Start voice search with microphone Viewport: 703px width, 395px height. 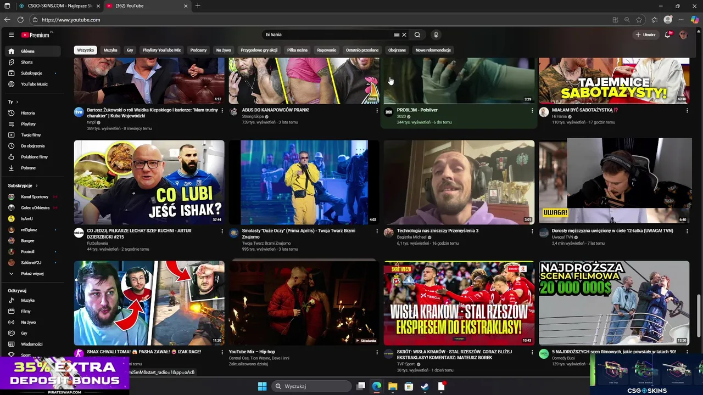(x=436, y=35)
